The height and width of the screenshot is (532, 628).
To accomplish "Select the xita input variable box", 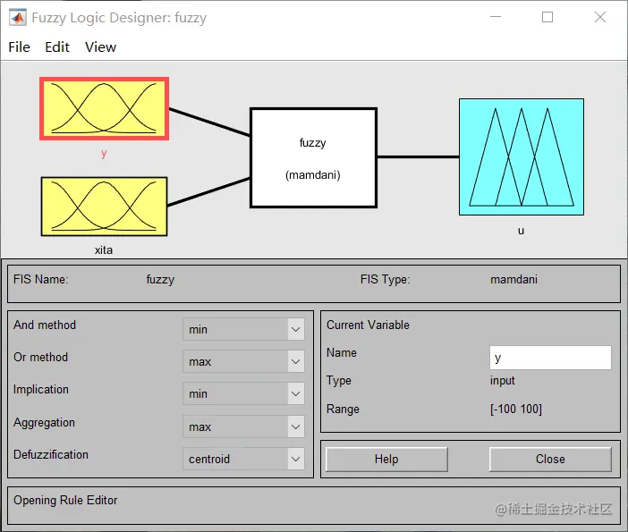I will (104, 207).
